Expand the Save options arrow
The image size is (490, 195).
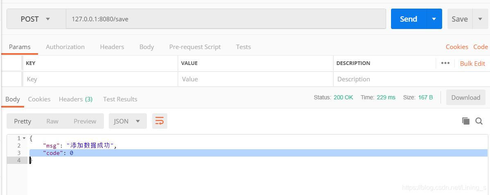click(480, 19)
